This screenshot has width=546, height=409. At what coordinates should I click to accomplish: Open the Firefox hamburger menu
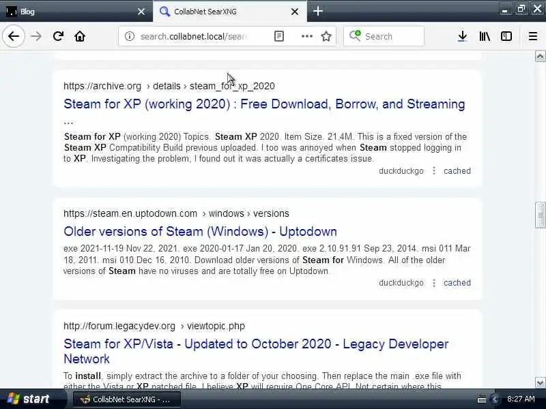point(533,36)
